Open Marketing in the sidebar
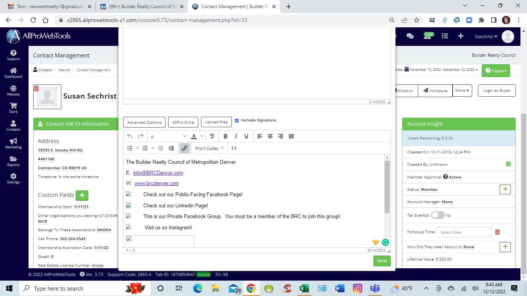The height and width of the screenshot is (296, 527). click(14, 143)
